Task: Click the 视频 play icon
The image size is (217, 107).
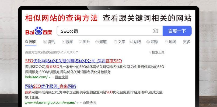Action: 64,42
